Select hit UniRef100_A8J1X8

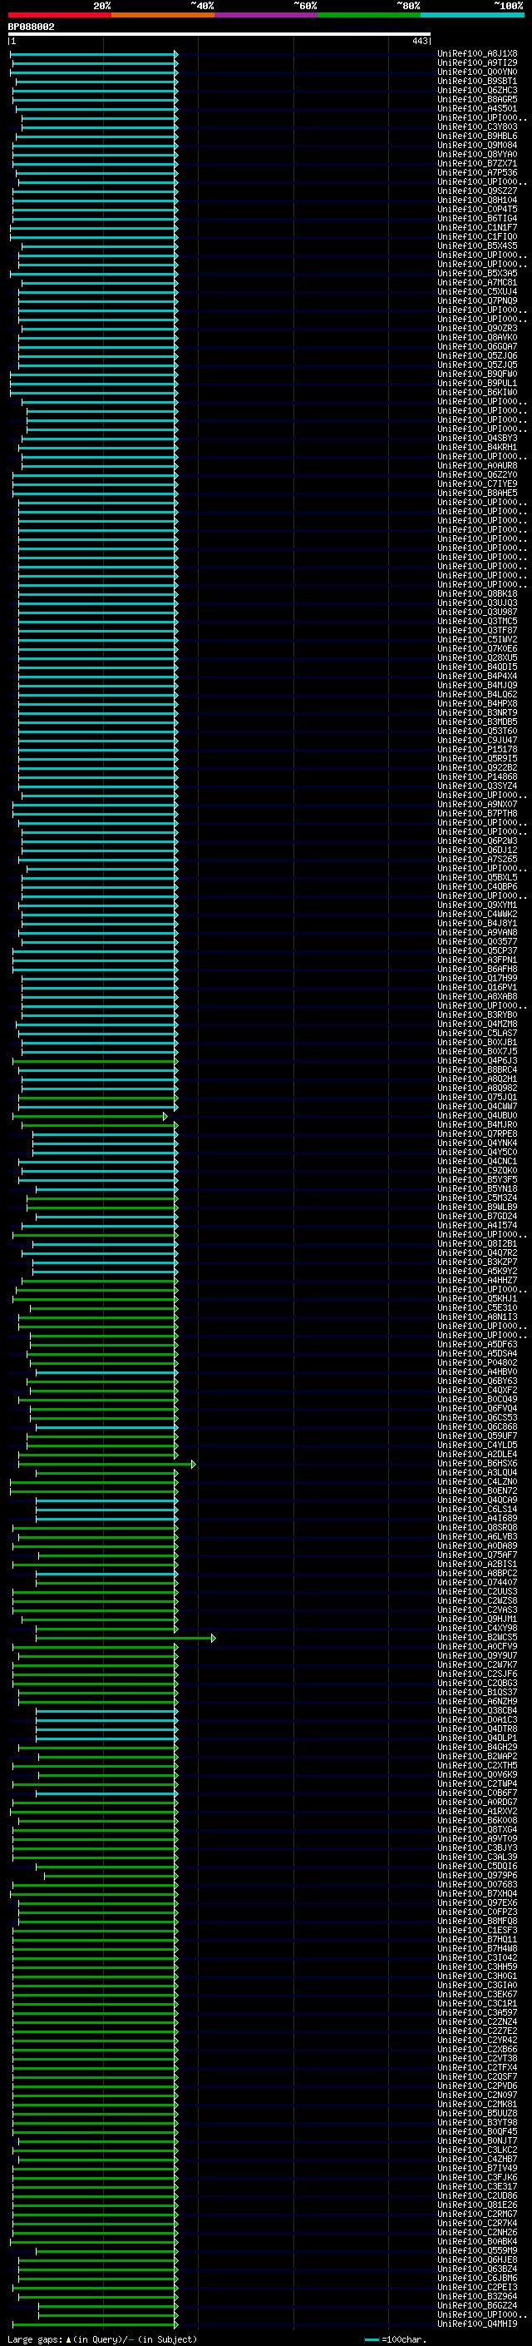(477, 54)
